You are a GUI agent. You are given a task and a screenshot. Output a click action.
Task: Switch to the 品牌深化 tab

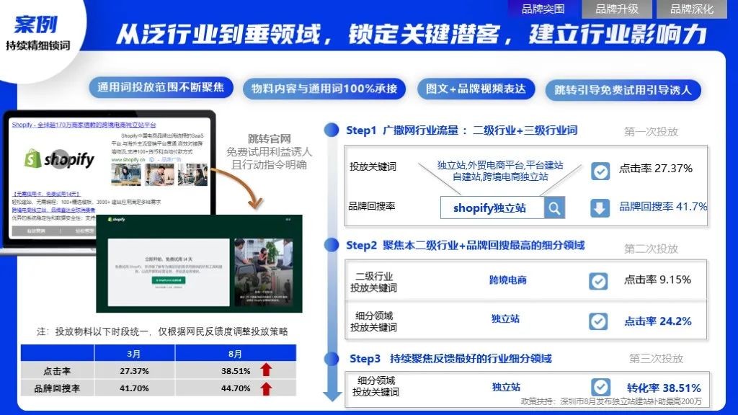click(691, 9)
